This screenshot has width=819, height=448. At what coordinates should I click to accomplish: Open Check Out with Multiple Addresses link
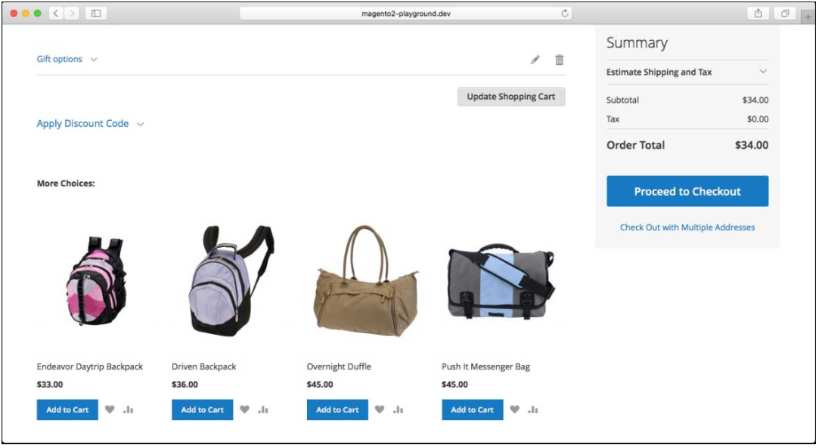[687, 227]
